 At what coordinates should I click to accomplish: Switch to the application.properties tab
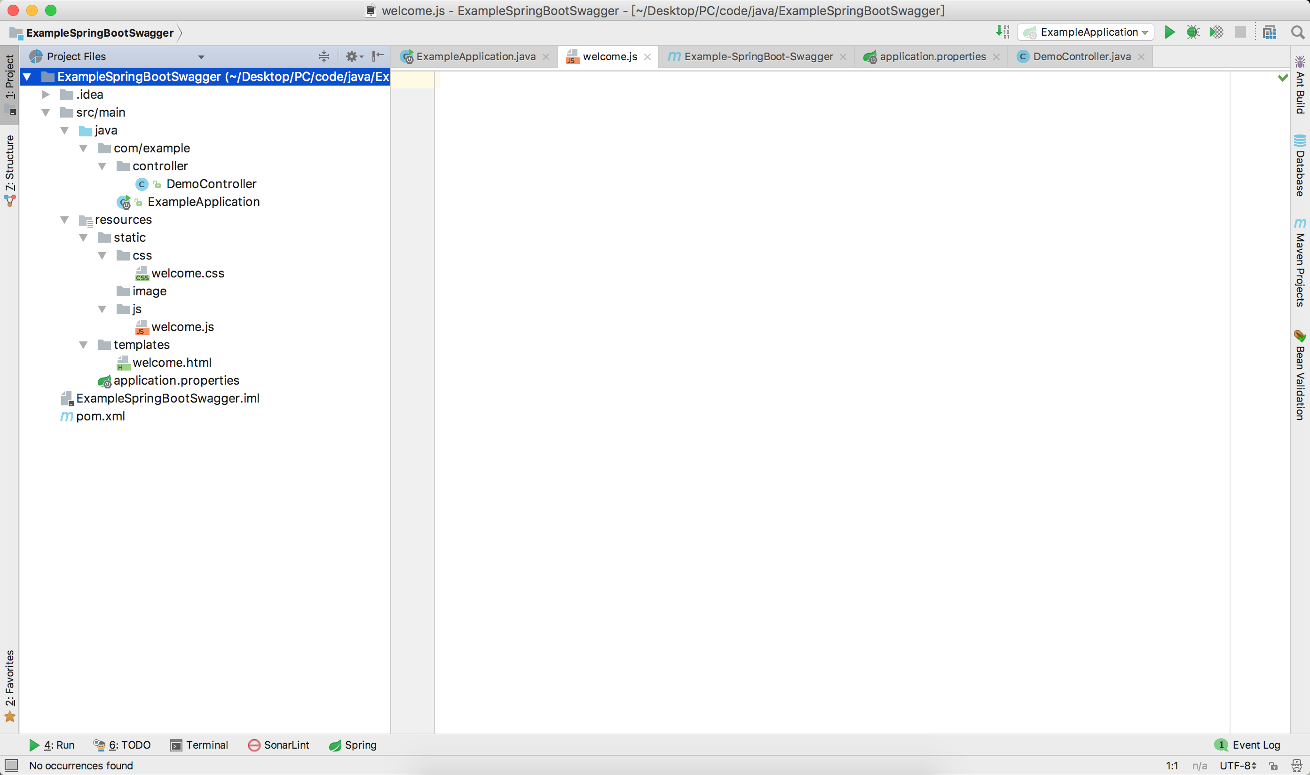tap(932, 56)
